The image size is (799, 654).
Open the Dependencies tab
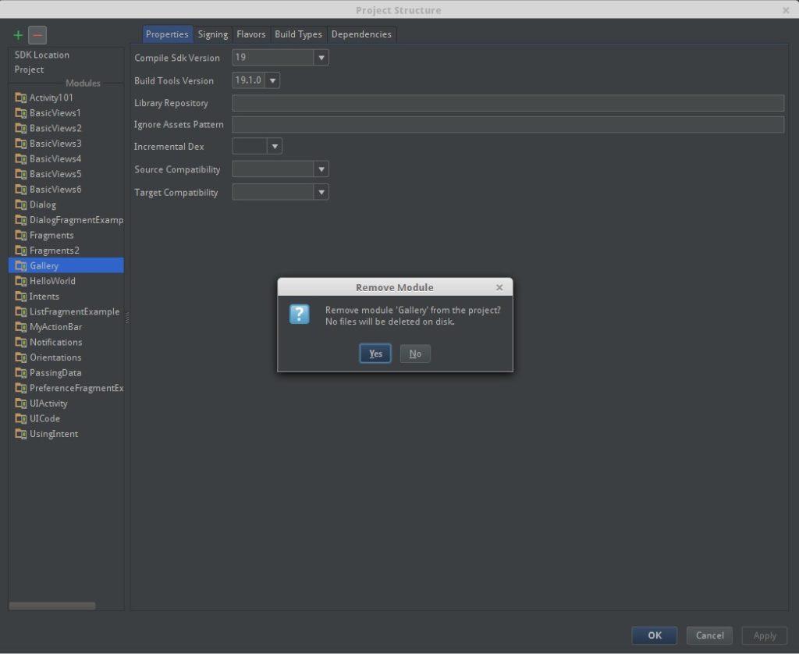(360, 34)
